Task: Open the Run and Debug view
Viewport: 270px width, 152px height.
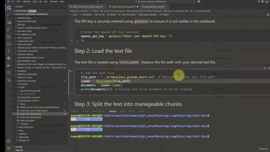Action: click(x=8, y=30)
